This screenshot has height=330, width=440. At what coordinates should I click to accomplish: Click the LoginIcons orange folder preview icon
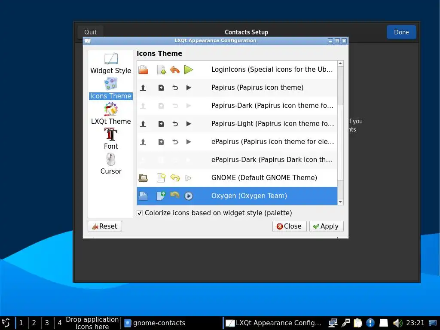click(x=143, y=70)
